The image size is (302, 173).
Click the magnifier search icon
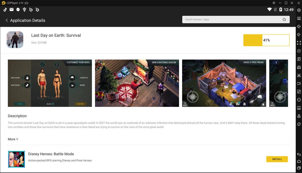pos(284,19)
